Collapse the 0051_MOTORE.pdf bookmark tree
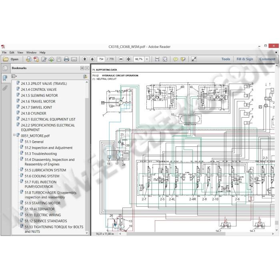 click(14, 135)
